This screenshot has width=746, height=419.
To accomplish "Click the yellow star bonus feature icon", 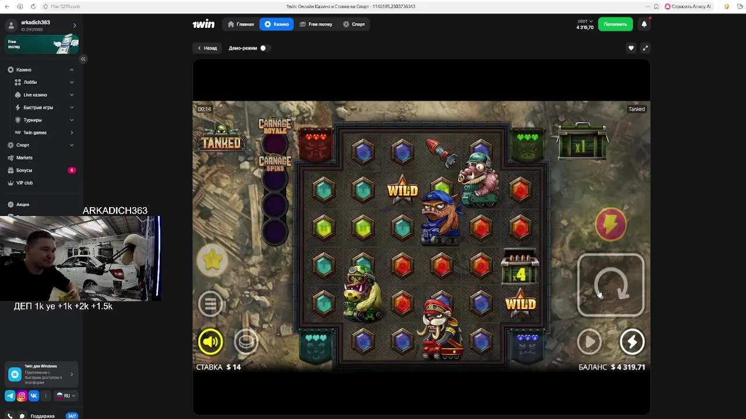I will click(x=213, y=260).
